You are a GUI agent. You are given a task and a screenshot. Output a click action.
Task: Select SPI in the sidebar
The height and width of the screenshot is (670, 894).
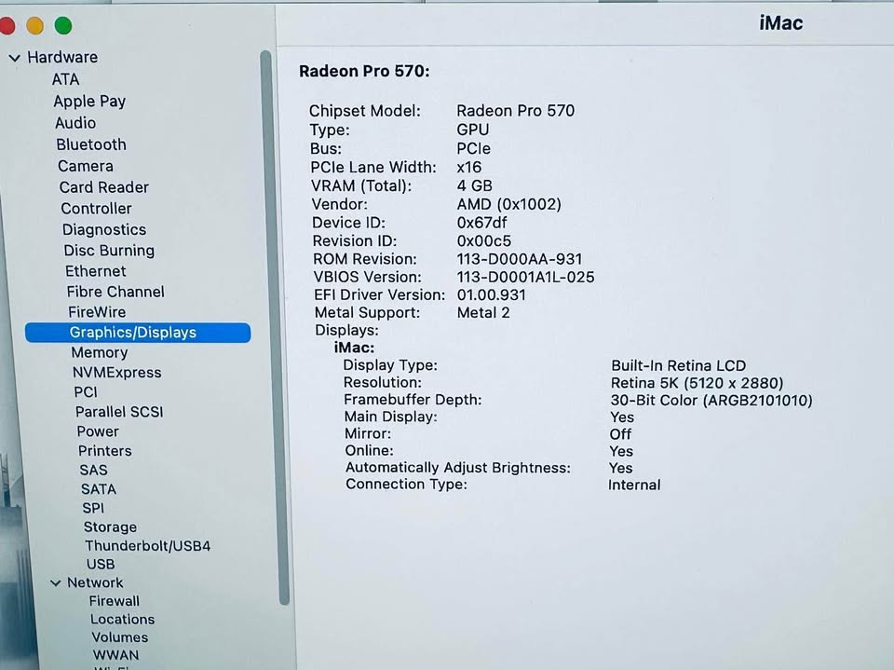pyautogui.click(x=93, y=508)
